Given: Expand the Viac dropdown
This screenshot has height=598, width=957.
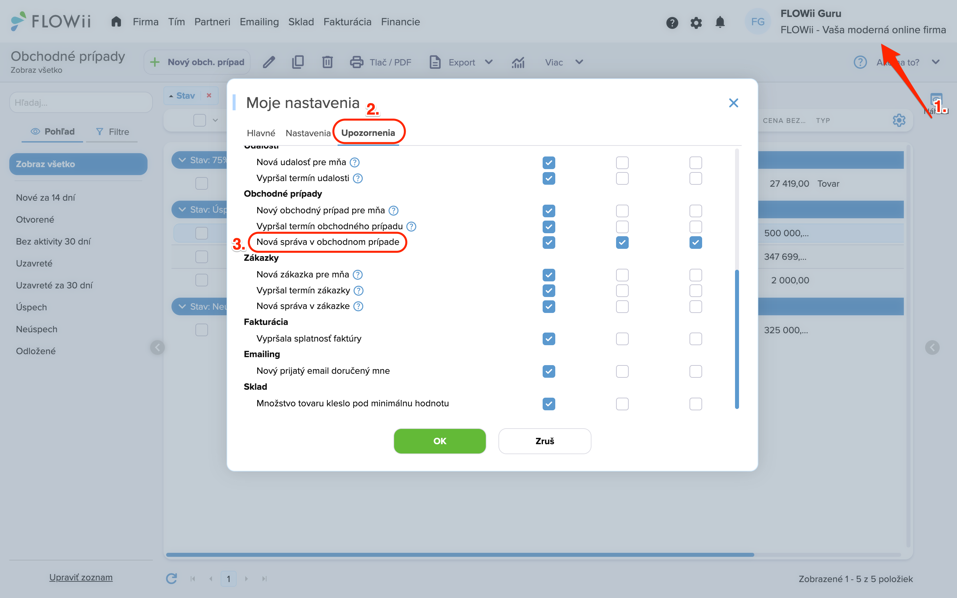Looking at the screenshot, I should pyautogui.click(x=579, y=62).
